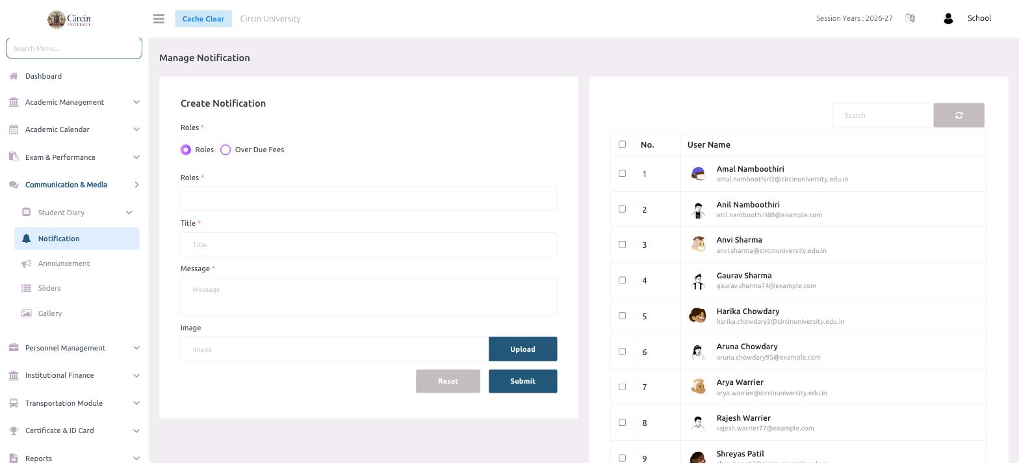Open the Notification menu item

coord(77,239)
